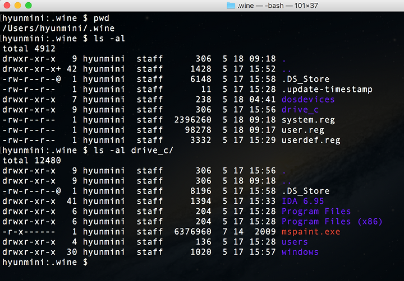Click the red close window button
The height and width of the screenshot is (281, 404).
pyautogui.click(x=7, y=6)
